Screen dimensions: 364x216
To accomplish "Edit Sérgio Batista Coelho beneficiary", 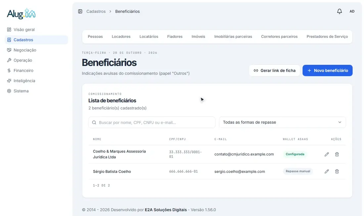I will [327, 171].
